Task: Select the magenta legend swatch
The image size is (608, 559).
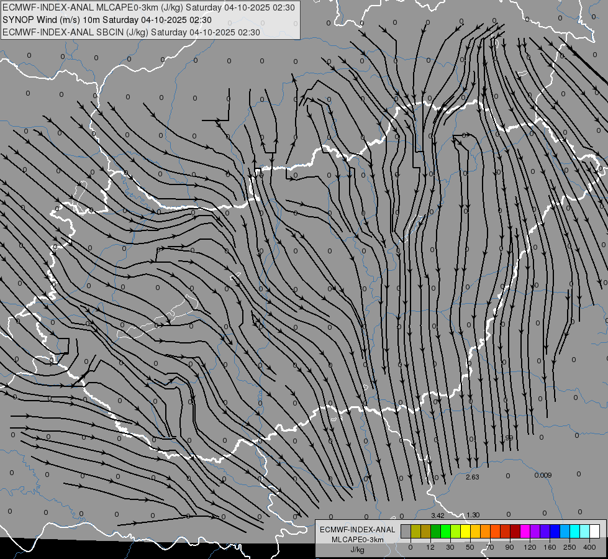Action: 525,531
